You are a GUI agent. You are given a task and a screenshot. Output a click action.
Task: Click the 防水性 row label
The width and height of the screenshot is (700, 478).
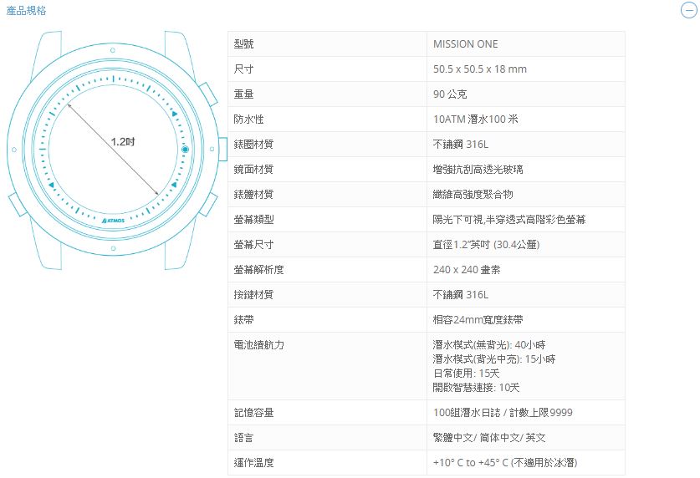[248, 119]
